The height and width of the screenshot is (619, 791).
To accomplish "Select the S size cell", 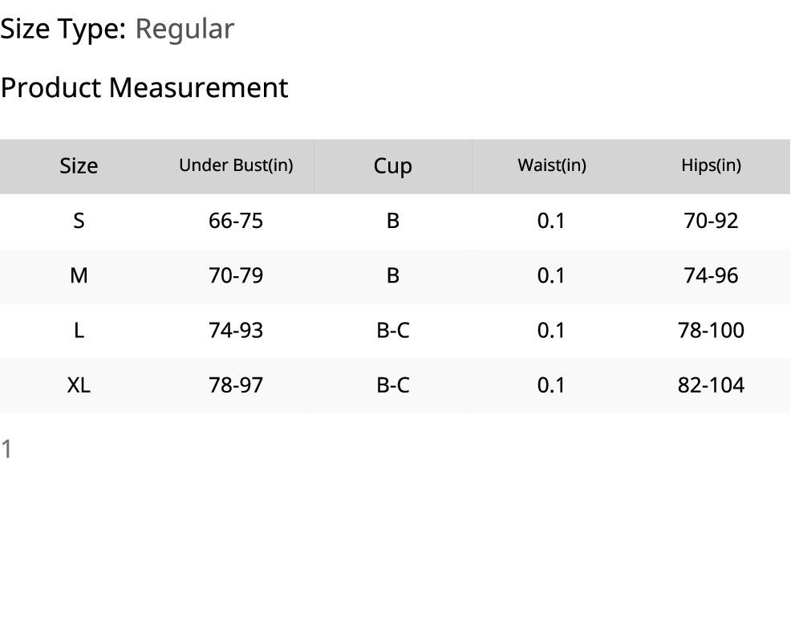I will tap(79, 221).
